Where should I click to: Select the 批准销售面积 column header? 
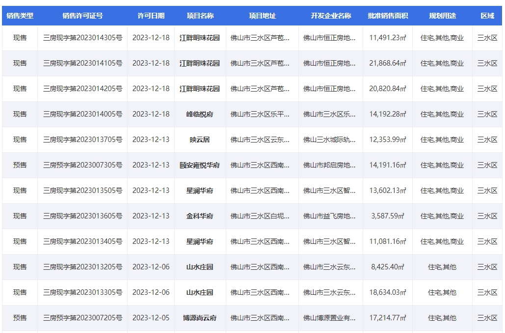(388, 16)
